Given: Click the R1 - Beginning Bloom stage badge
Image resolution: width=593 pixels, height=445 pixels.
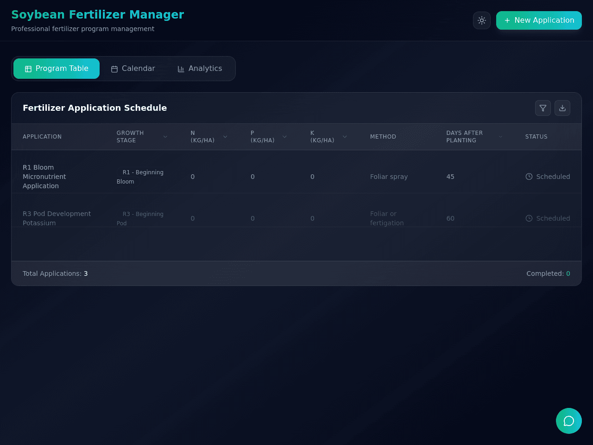Looking at the screenshot, I should [x=140, y=177].
